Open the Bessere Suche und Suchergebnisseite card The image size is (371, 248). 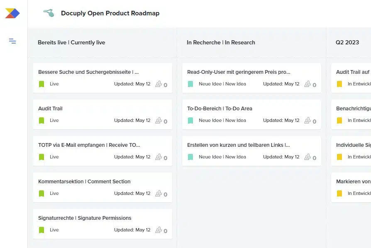88,72
